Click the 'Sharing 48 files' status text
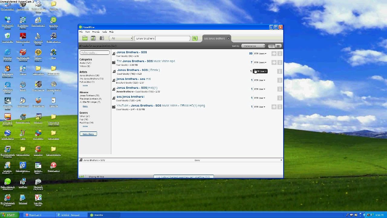The height and width of the screenshot is (218, 387). pyautogui.click(x=96, y=177)
